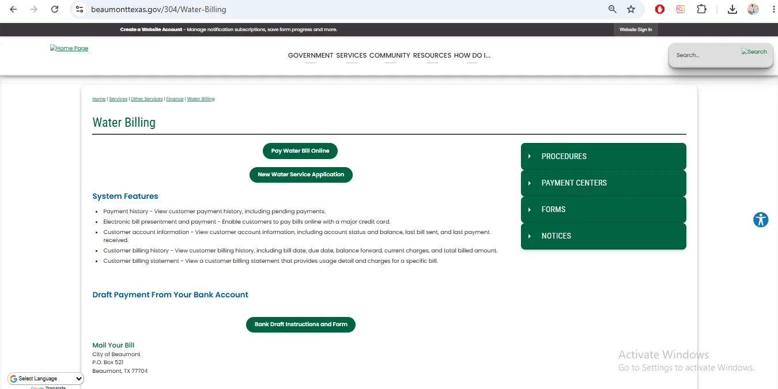
Task: Open the GOVERNMENT menu
Action: (x=311, y=55)
